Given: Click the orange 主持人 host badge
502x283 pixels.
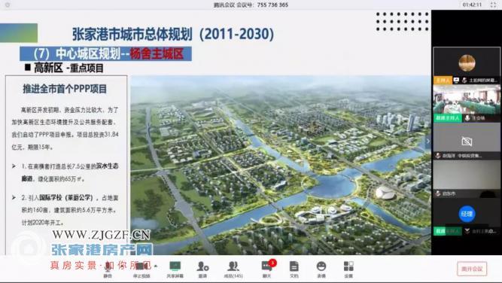Looking at the screenshot, I should click(x=443, y=81).
